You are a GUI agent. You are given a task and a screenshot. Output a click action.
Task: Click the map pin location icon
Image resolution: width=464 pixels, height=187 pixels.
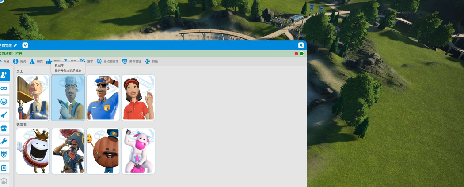click(x=25, y=45)
